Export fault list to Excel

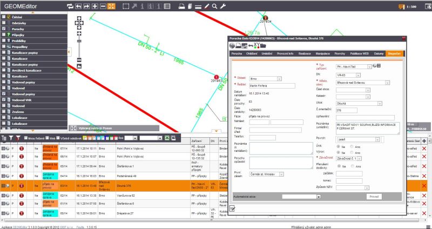166,138
